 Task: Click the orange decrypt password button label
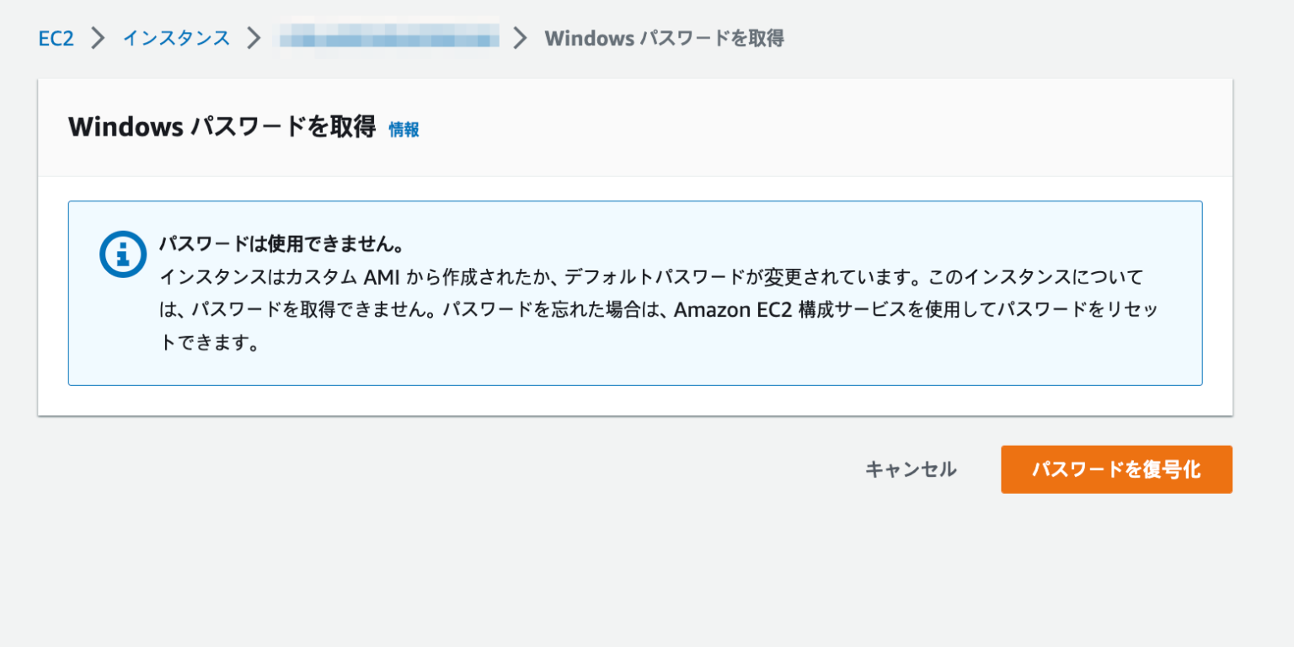tap(1116, 469)
